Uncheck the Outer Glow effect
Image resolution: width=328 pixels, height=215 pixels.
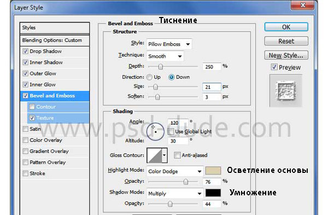[25, 73]
